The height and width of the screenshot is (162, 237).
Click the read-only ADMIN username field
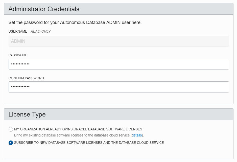click(119, 41)
